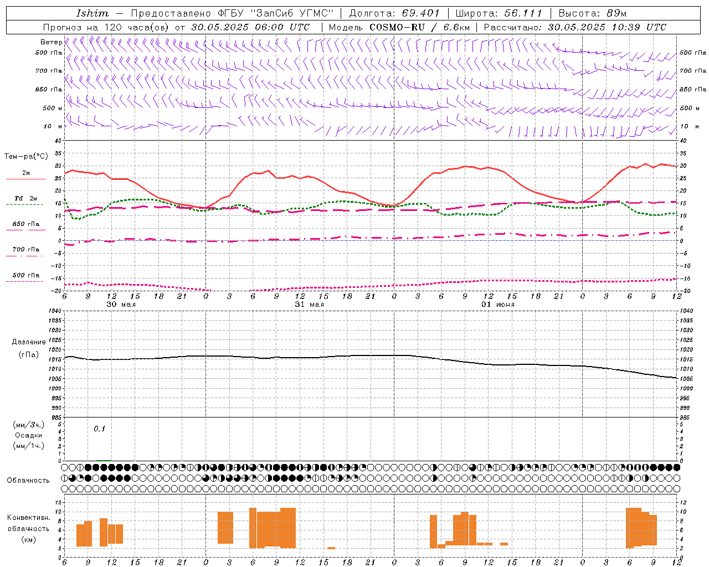This screenshot has height=567, width=709.
Task: Click the "30 мая" date label
Action: 121,305
